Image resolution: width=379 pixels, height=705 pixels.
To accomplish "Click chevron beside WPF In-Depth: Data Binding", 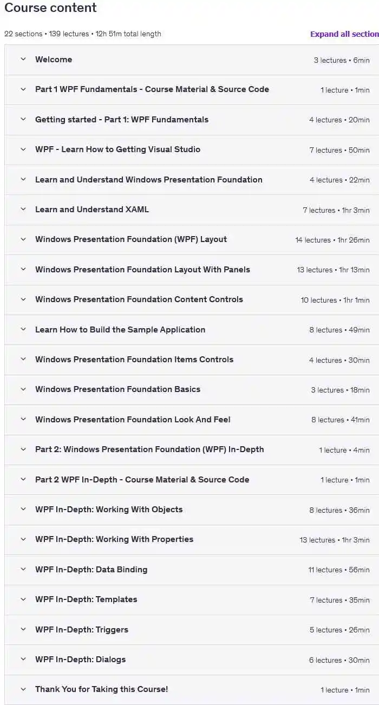I will click(23, 569).
